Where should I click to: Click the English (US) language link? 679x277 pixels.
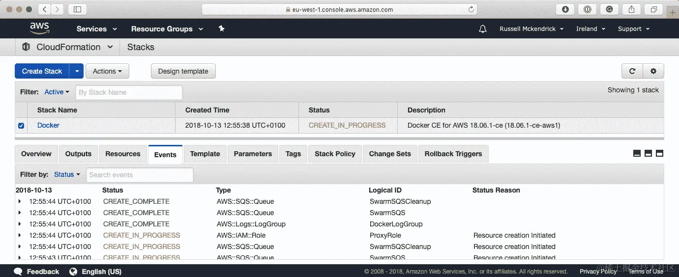tap(101, 272)
